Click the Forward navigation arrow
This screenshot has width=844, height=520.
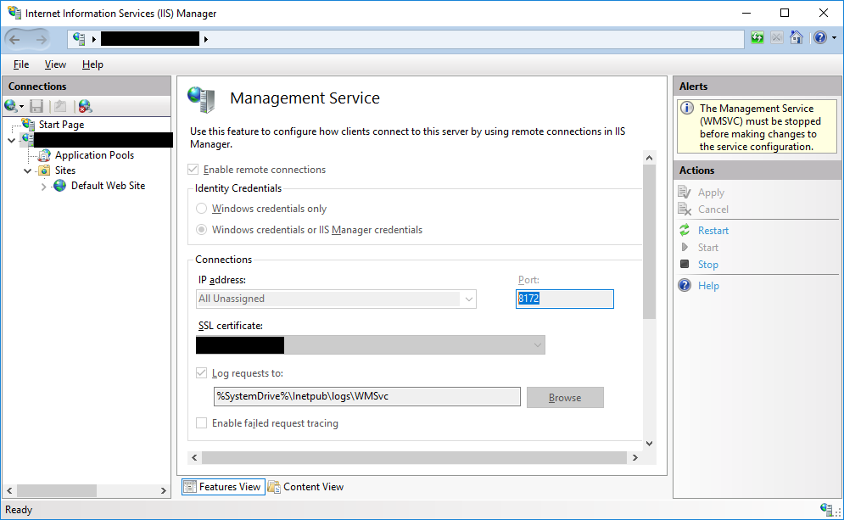pos(41,39)
